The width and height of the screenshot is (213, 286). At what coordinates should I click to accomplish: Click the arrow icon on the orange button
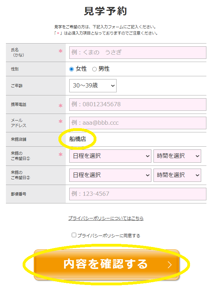tap(169, 265)
